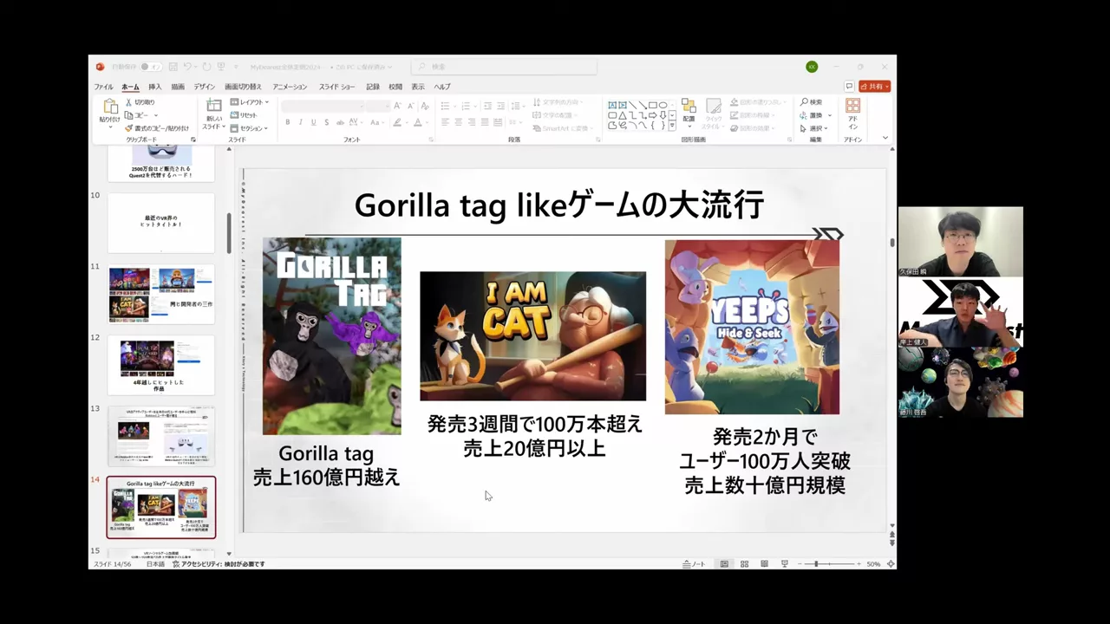Image resolution: width=1110 pixels, height=624 pixels.
Task: Click the Find (検索) magnifier button
Action: (x=812, y=102)
